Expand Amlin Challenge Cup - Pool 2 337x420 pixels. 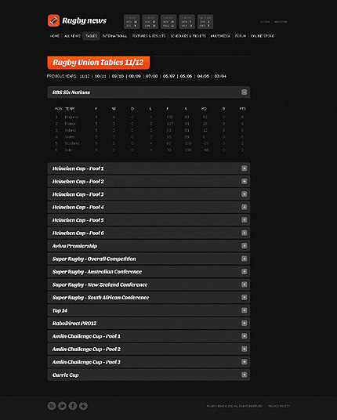[244, 349]
